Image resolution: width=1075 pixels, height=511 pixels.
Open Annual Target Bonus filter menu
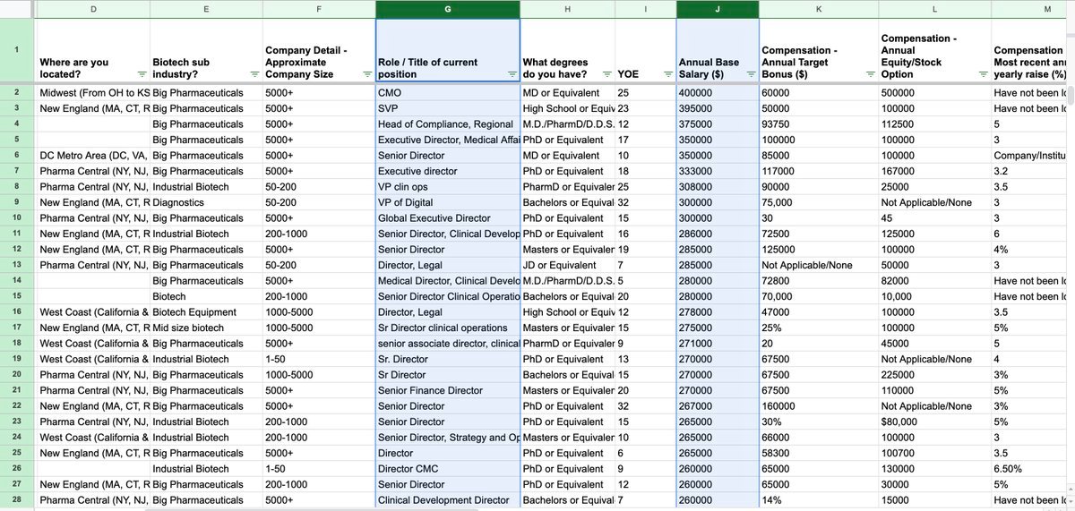tap(872, 74)
